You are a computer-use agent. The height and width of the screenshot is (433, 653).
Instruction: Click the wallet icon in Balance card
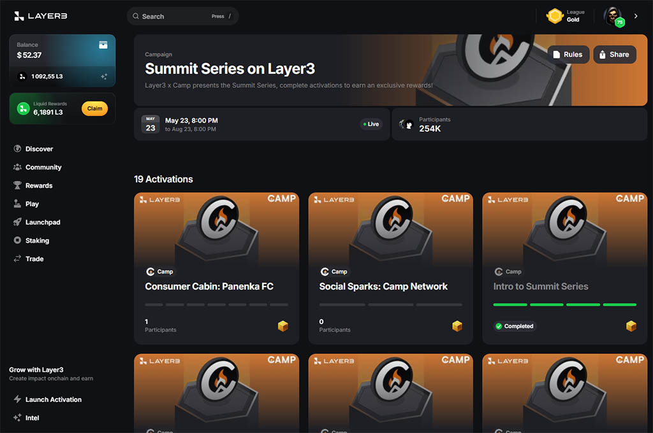103,45
